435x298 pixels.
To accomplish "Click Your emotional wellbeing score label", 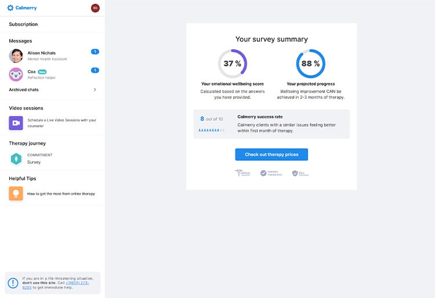I will (x=233, y=84).
